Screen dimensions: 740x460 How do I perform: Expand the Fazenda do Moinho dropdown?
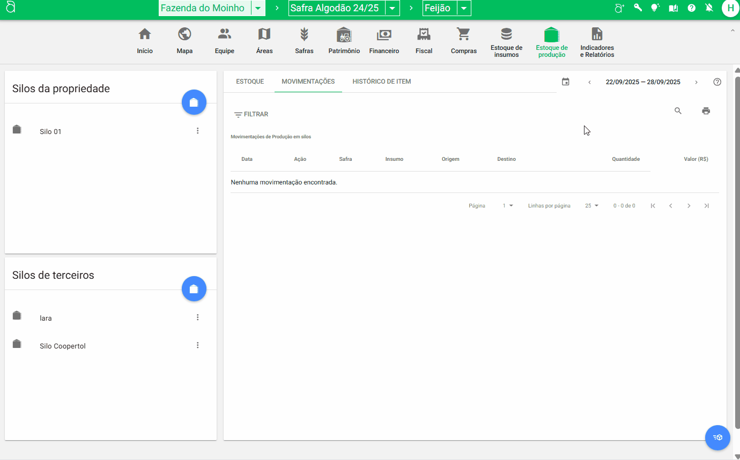click(x=258, y=9)
